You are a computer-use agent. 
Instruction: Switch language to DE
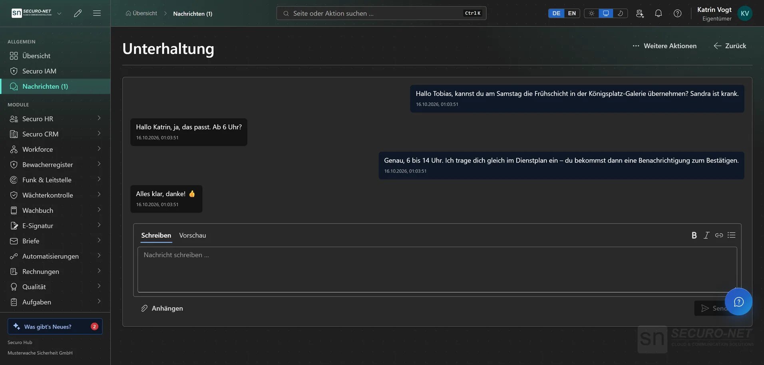[x=556, y=13]
